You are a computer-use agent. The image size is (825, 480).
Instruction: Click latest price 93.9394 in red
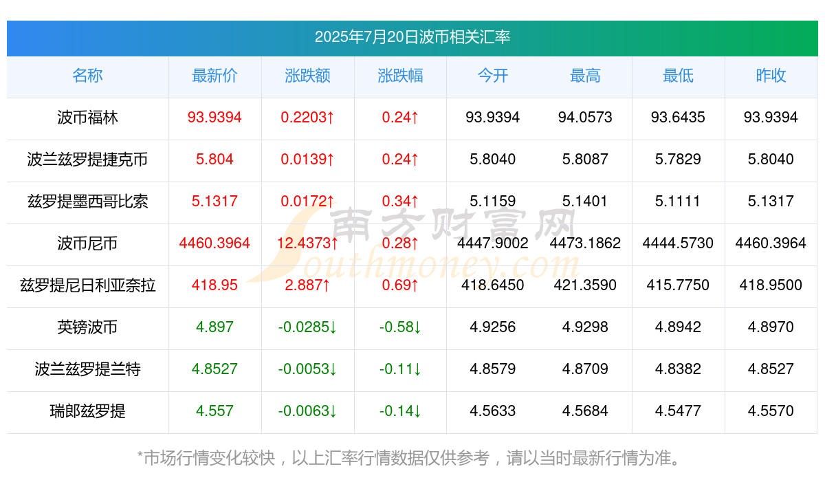(x=214, y=118)
